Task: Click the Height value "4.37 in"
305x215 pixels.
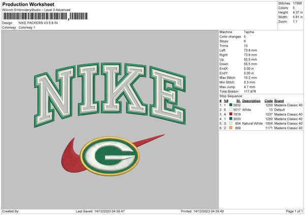Action: click(x=297, y=12)
